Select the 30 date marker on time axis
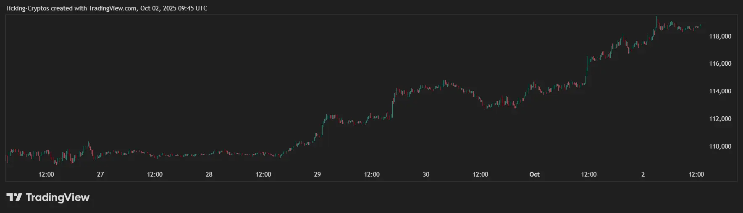Screen dimensions: 743x213 (426, 175)
